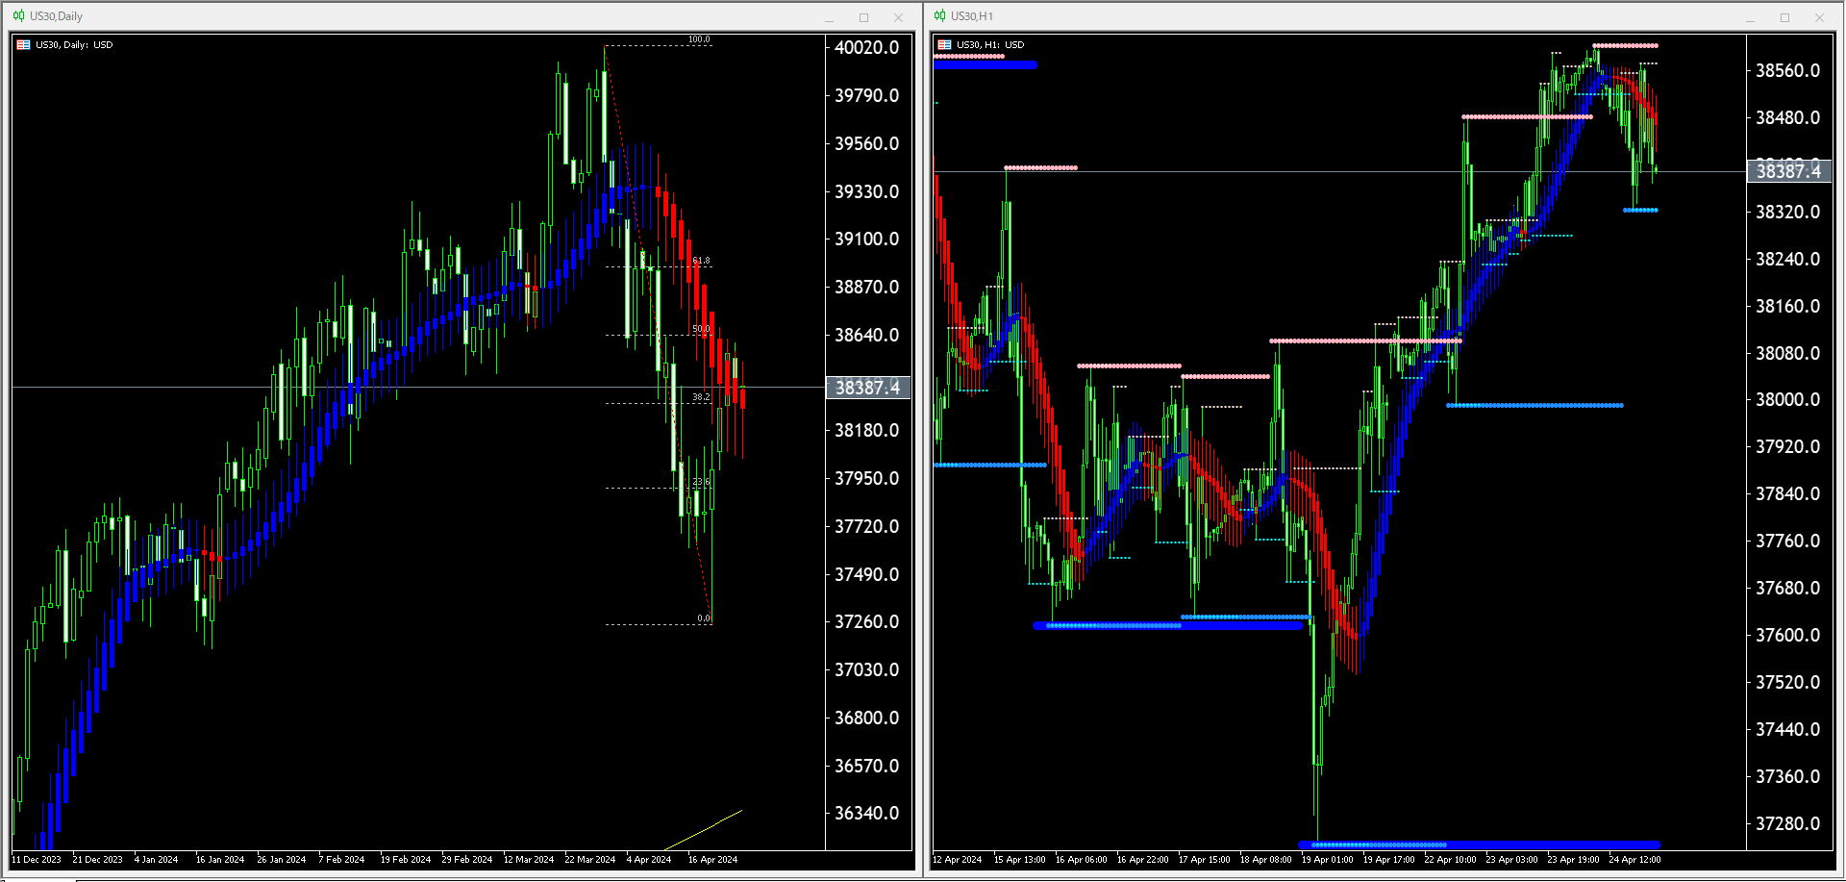Click 38560.0 on the H1 price scale
Screen dimensions: 1846x882
(x=1788, y=70)
